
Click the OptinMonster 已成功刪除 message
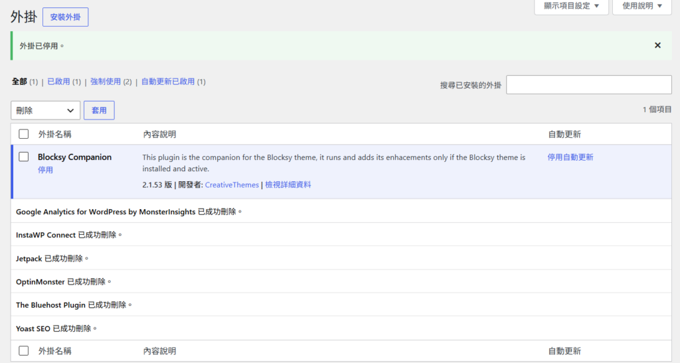63,281
